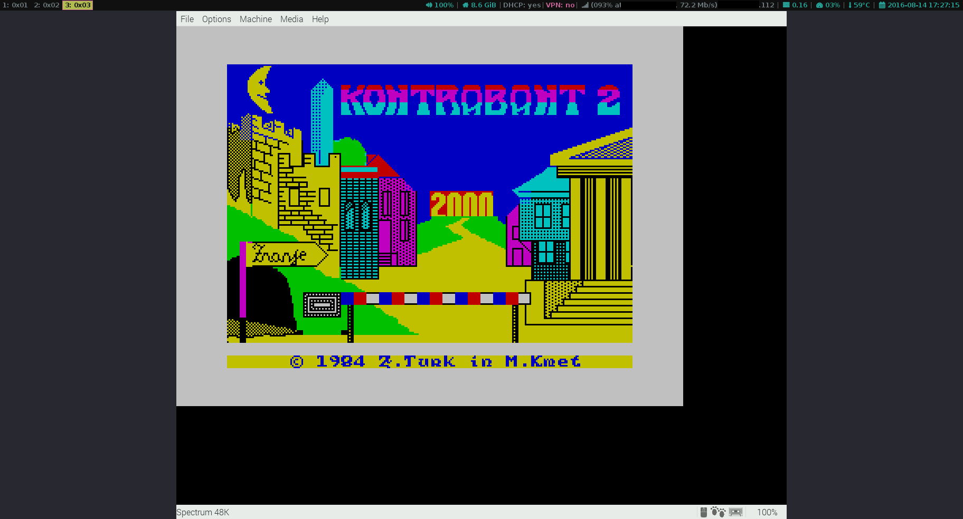The width and height of the screenshot is (963, 519).
Task: Click the CPU usage 03% indicator
Action: 828,5
